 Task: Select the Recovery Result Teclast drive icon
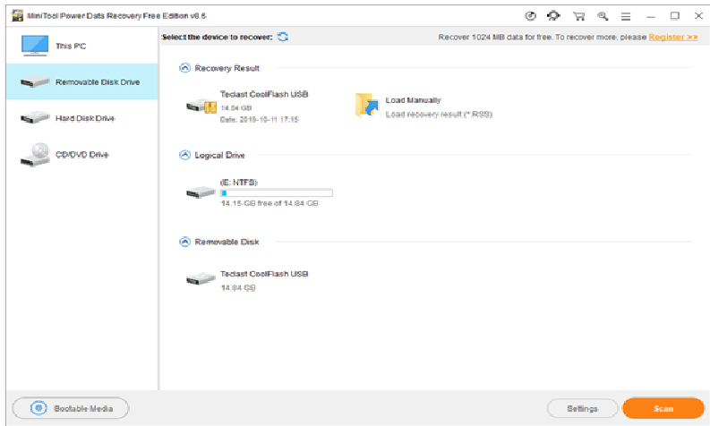click(x=201, y=106)
